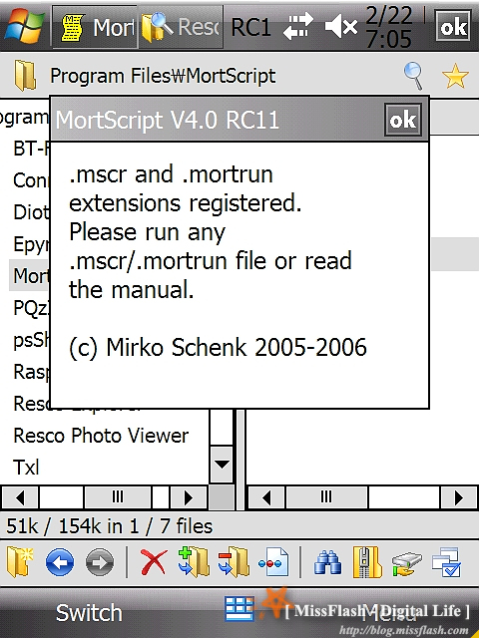479x638 pixels.
Task: Tap the muted speaker volume icon
Action: 341,27
